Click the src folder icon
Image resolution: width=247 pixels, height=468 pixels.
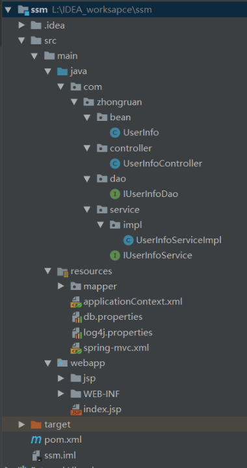point(36,40)
